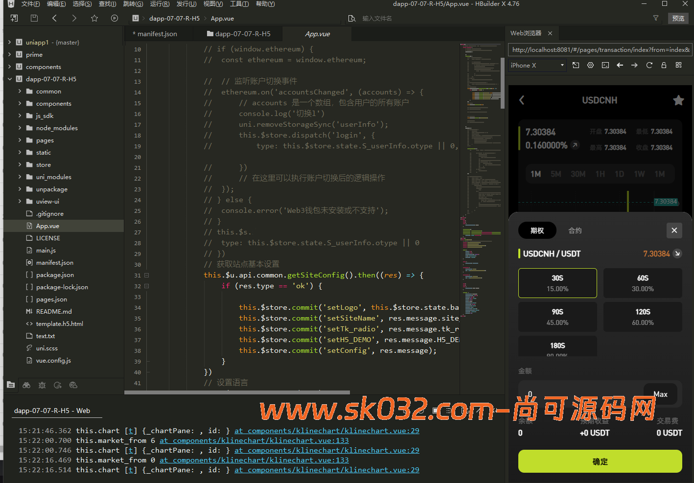Select the 60S 30.00% duration option

coord(642,283)
